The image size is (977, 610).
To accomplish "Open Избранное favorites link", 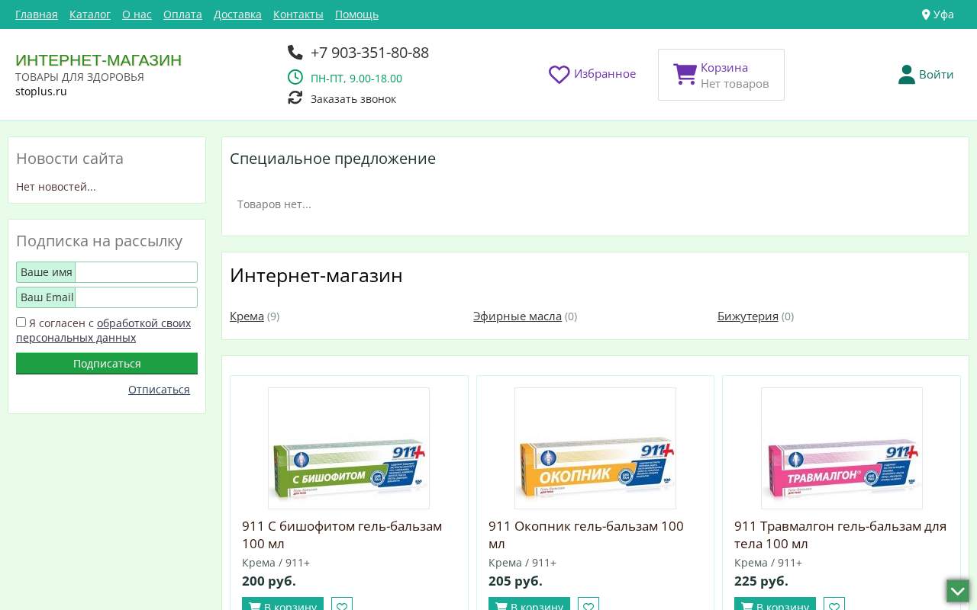I will click(605, 74).
